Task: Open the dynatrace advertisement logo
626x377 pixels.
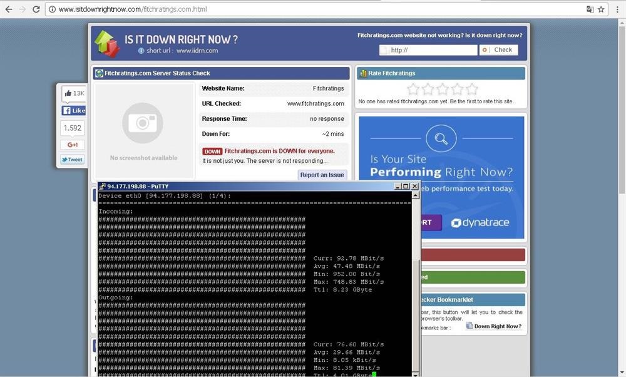Action: pos(480,222)
